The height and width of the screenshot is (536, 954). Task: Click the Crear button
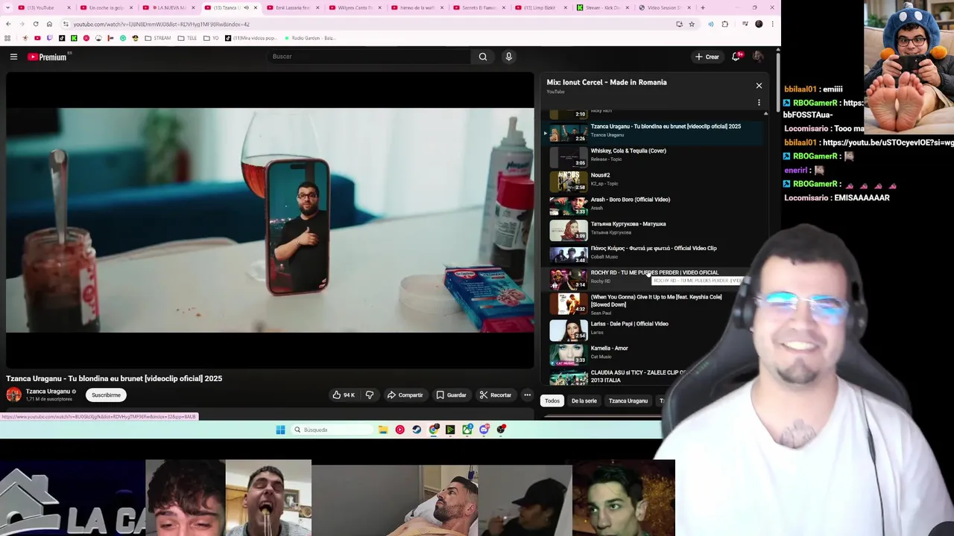click(x=707, y=57)
